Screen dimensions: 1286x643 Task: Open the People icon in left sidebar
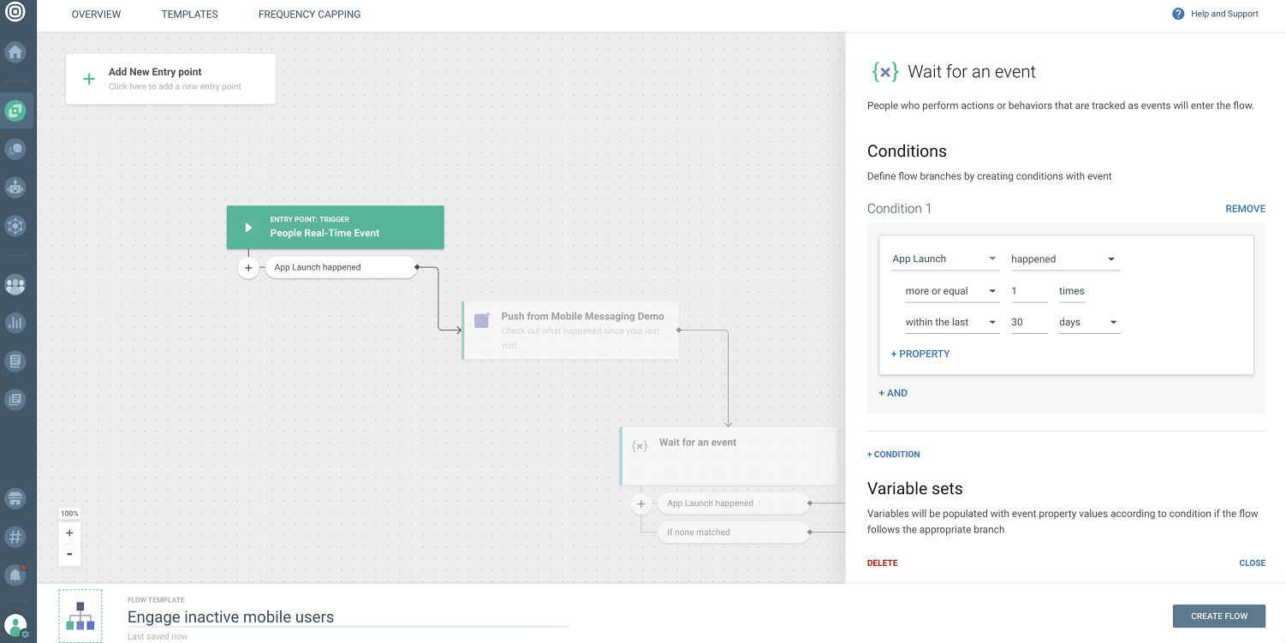(15, 285)
